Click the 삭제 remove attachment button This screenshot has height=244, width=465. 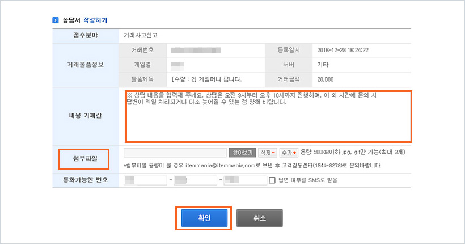pos(267,153)
